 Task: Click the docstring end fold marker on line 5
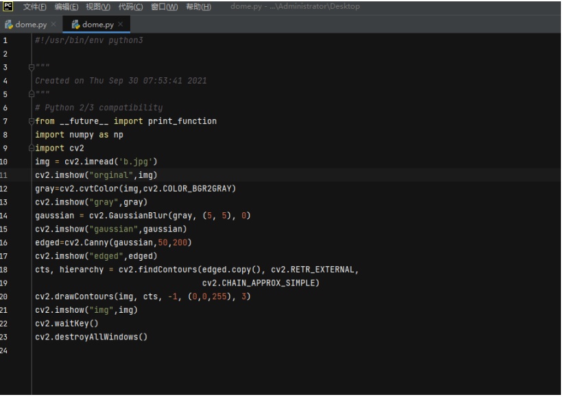click(x=32, y=94)
